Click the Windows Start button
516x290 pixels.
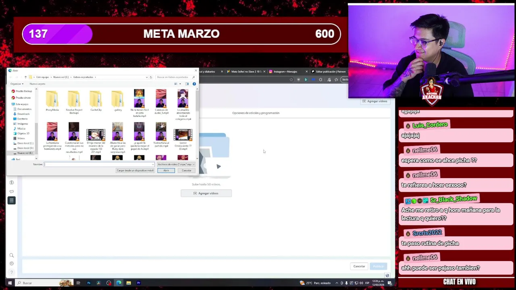click(x=10, y=283)
